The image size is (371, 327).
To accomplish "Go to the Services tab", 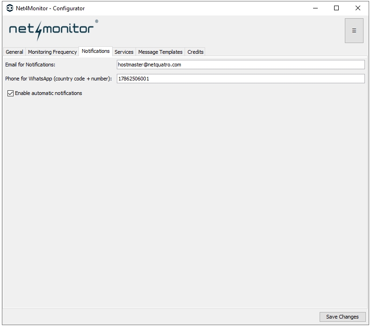I will [124, 52].
